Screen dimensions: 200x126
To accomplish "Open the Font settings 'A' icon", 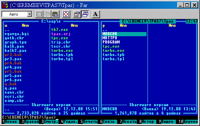I will click(96, 14).
